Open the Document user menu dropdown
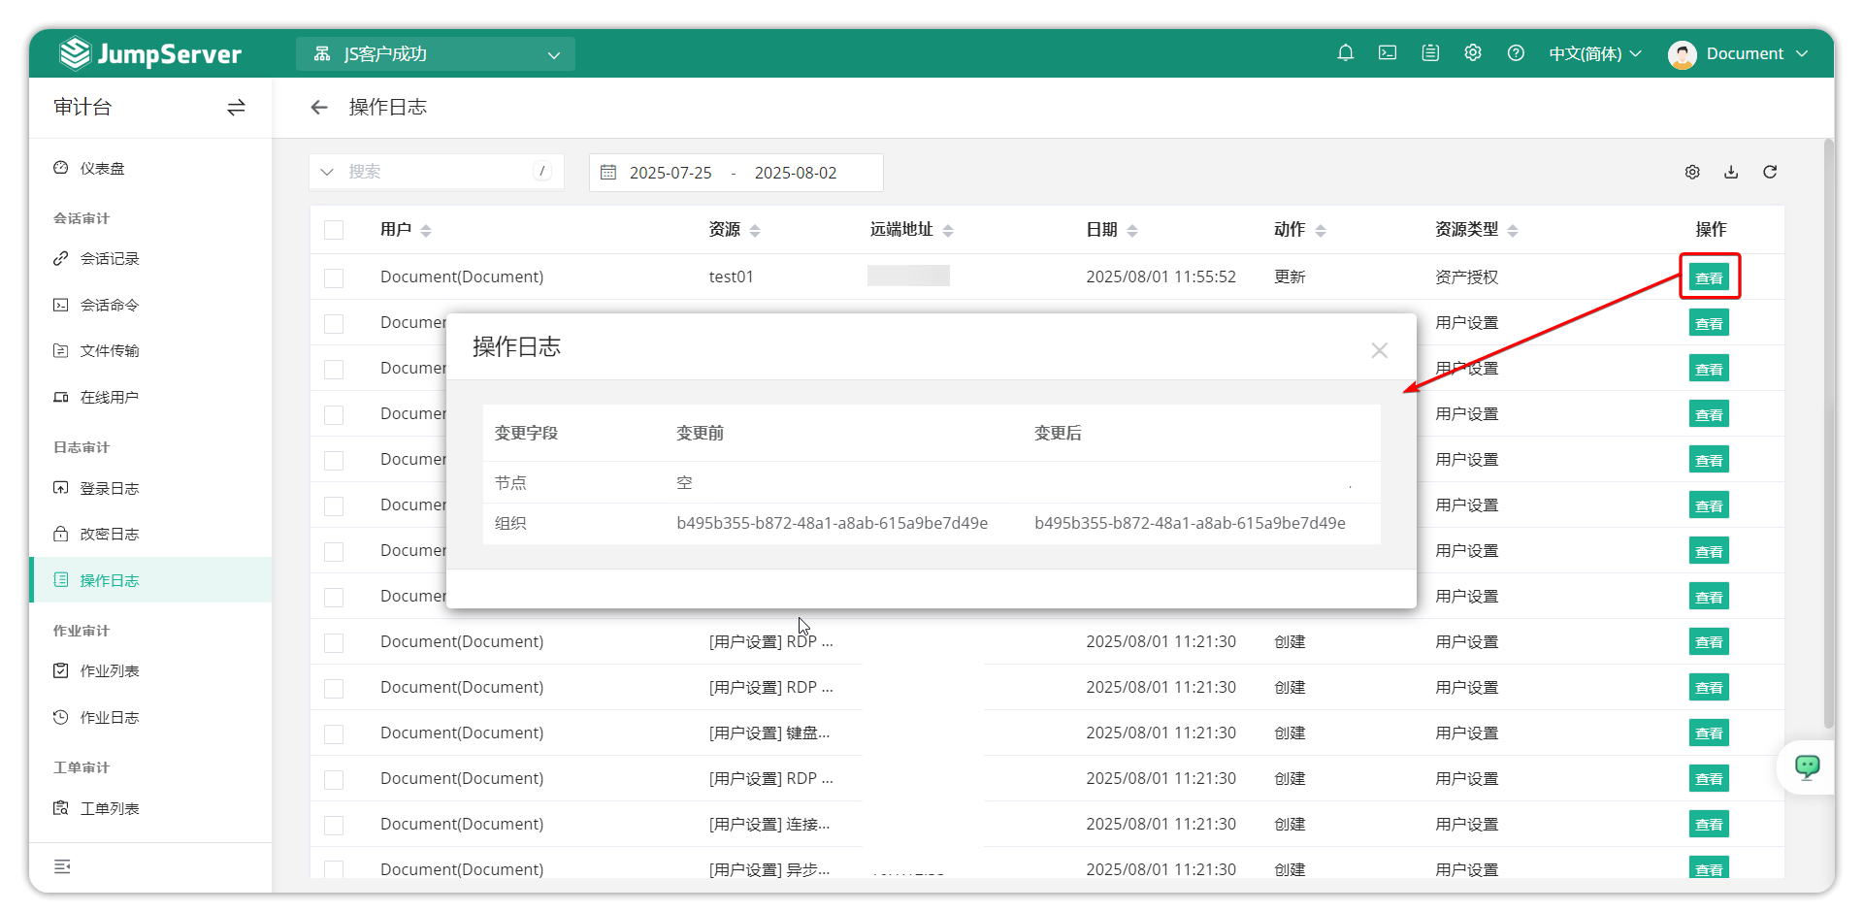 pyautogui.click(x=1755, y=54)
